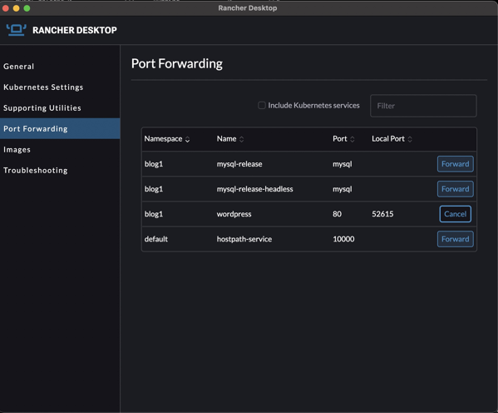Close the Rancher Desktop window
The height and width of the screenshot is (413, 498).
(5, 8)
